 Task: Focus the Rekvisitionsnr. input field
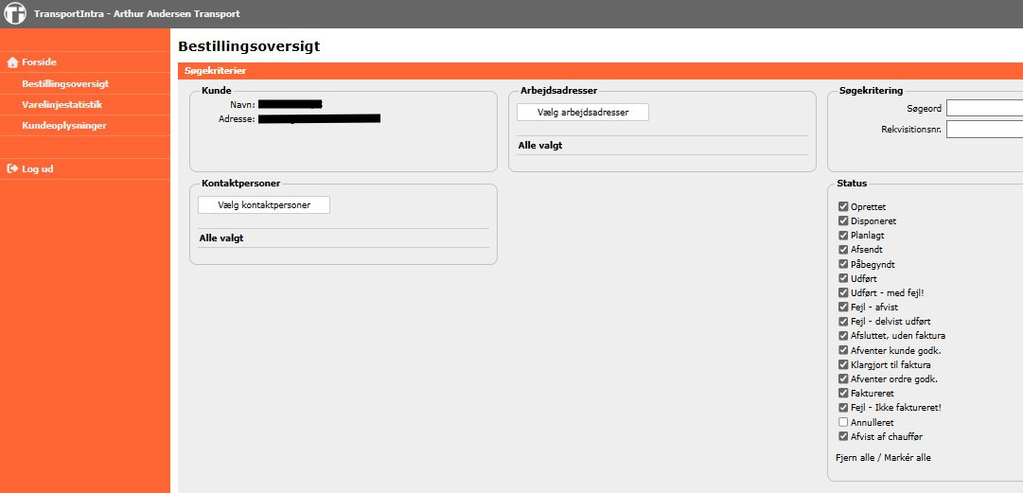[984, 130]
